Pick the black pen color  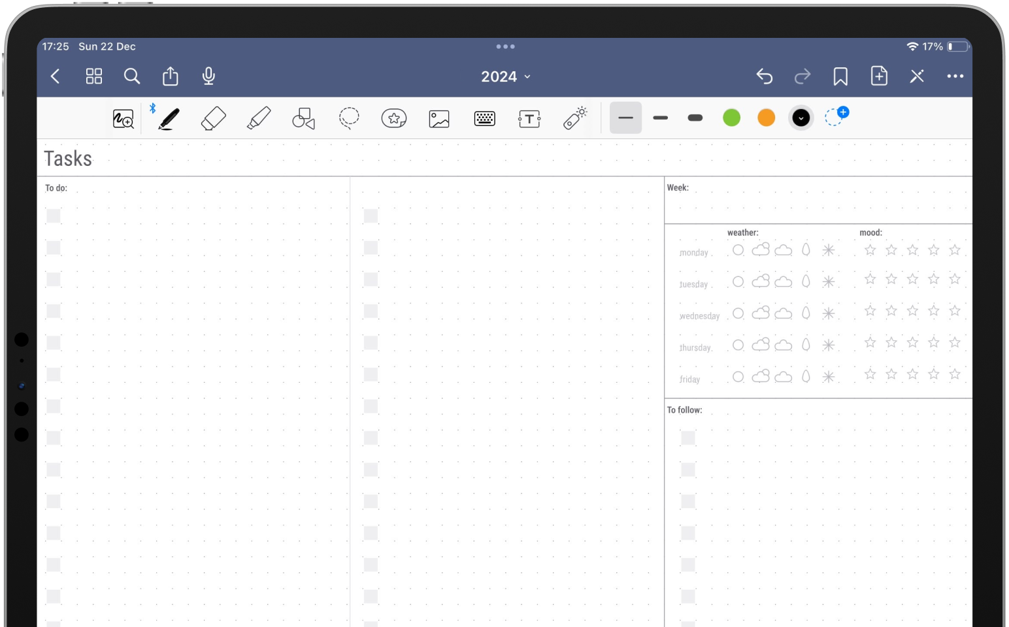click(801, 118)
